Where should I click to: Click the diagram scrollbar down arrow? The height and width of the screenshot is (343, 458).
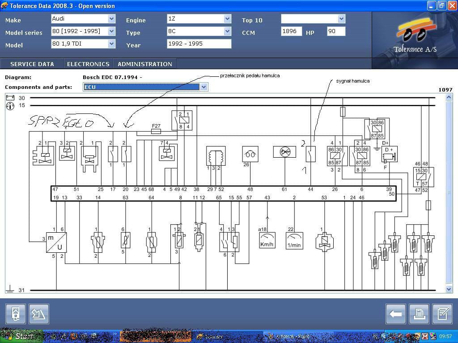pyautogui.click(x=449, y=289)
